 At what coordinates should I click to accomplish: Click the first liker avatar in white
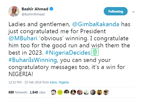point(53,92)
